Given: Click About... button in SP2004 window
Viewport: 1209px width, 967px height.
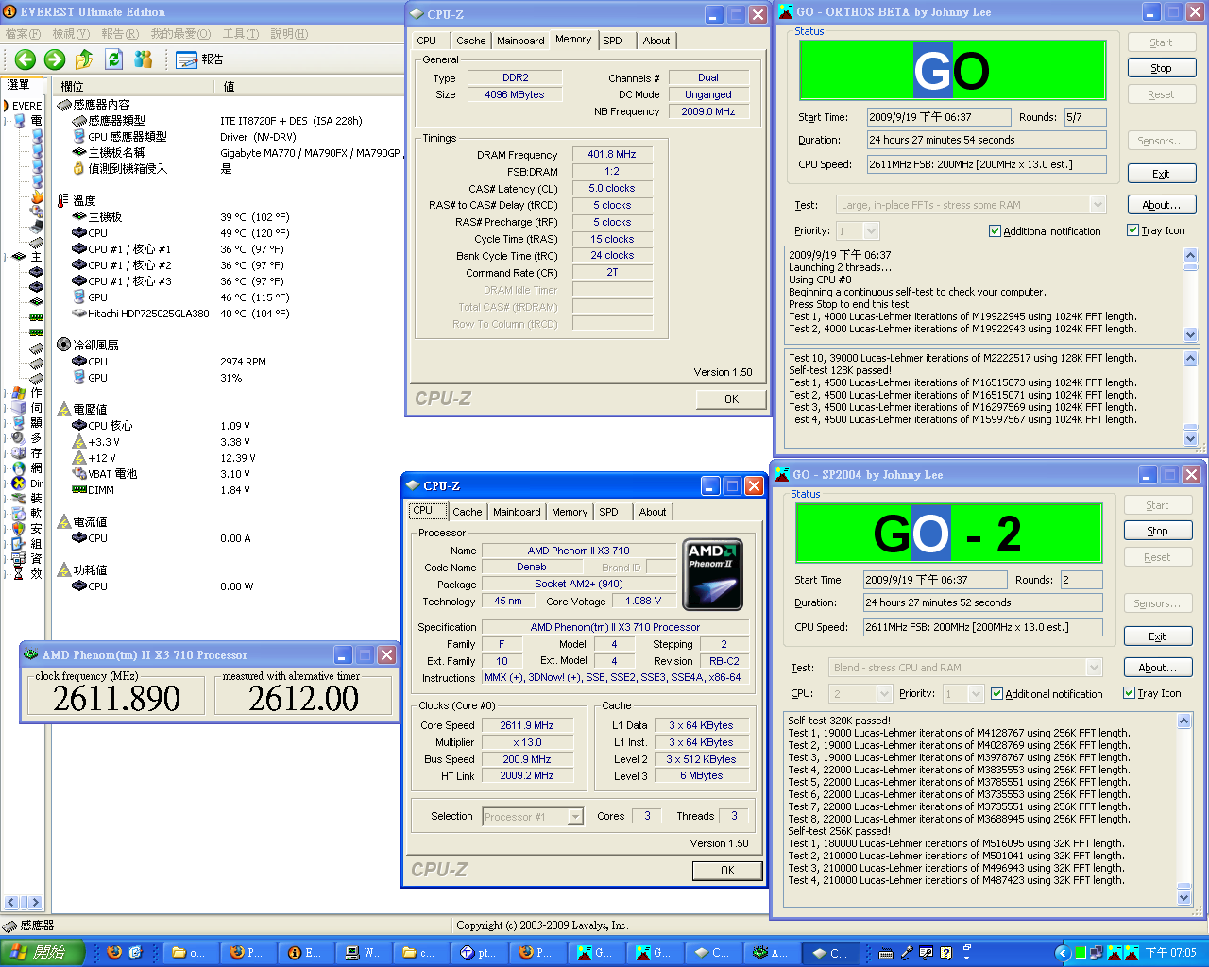Looking at the screenshot, I should coord(1158,668).
